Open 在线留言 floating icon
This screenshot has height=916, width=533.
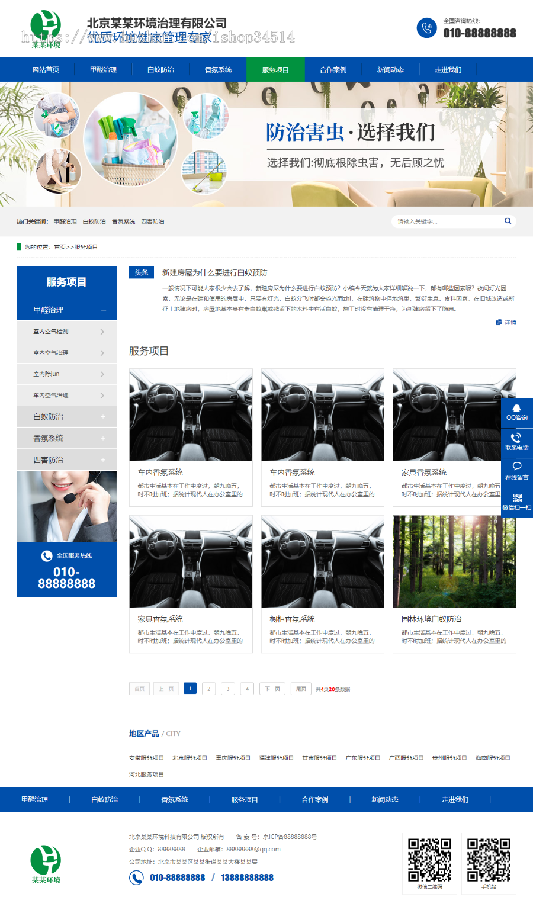517,473
